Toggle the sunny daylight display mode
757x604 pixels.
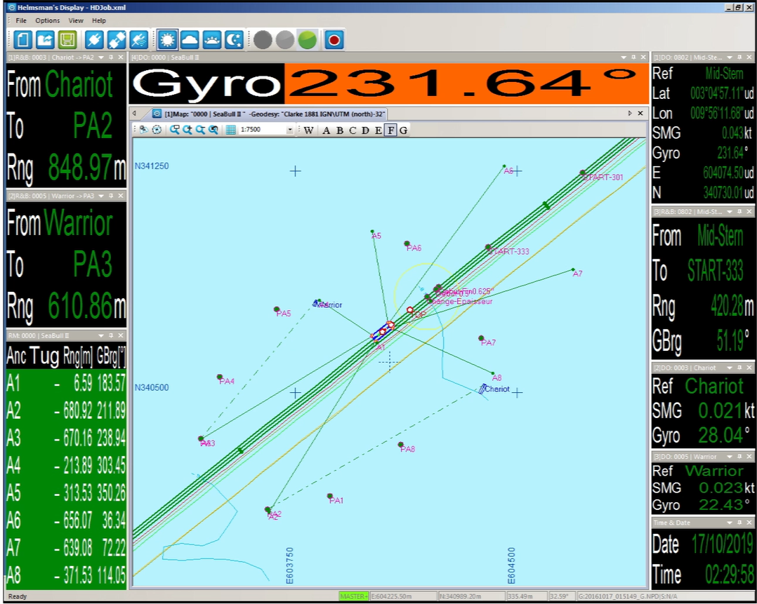tap(167, 39)
